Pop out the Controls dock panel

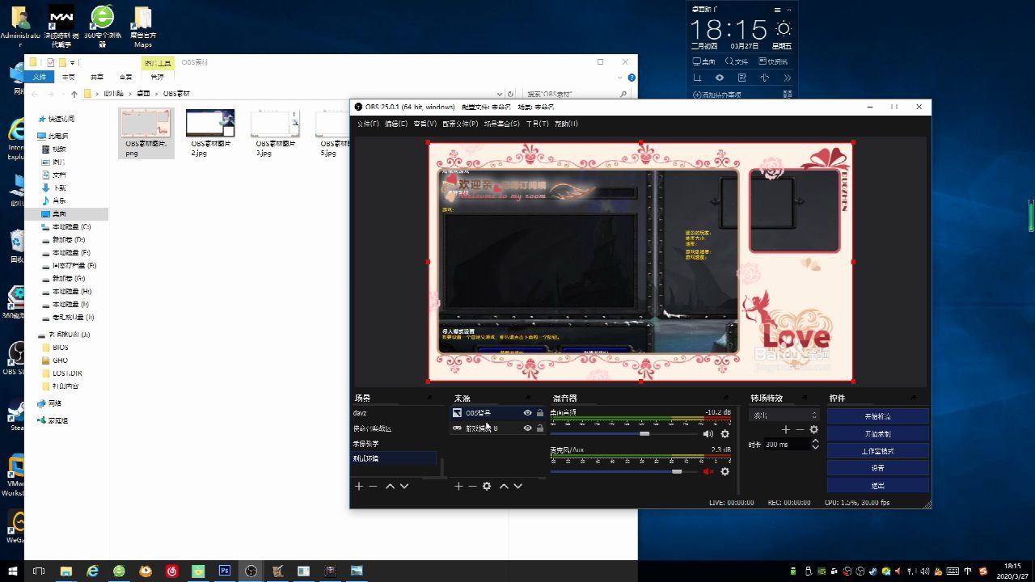click(x=914, y=398)
